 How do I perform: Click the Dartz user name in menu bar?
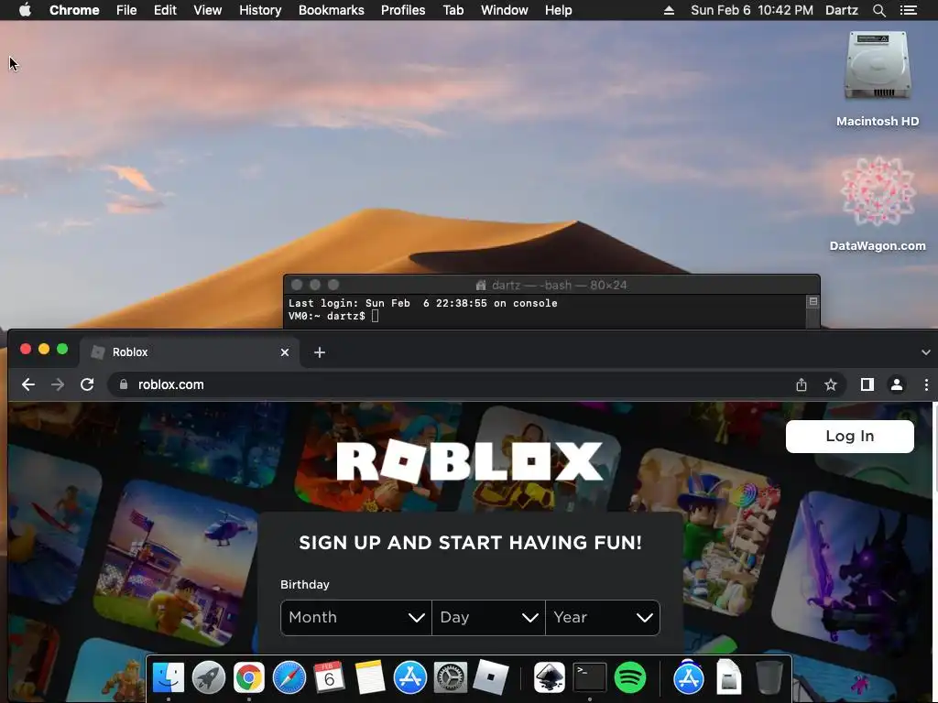pyautogui.click(x=842, y=10)
